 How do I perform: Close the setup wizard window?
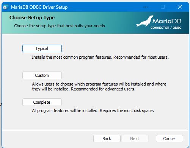tap(180, 7)
